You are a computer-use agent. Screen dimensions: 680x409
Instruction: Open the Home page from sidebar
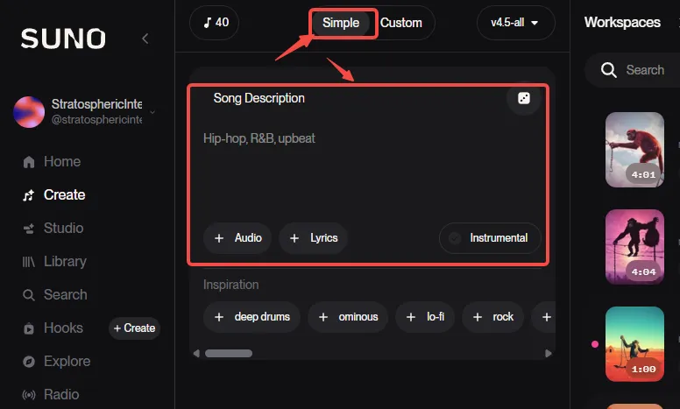tap(52, 162)
